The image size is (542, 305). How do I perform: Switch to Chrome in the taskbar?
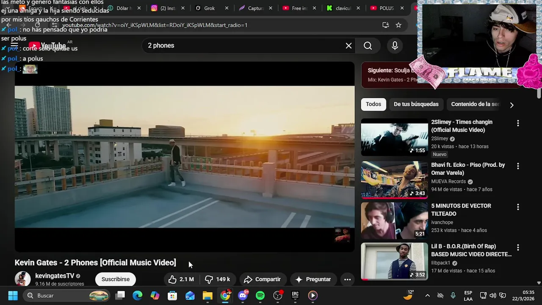(225, 295)
